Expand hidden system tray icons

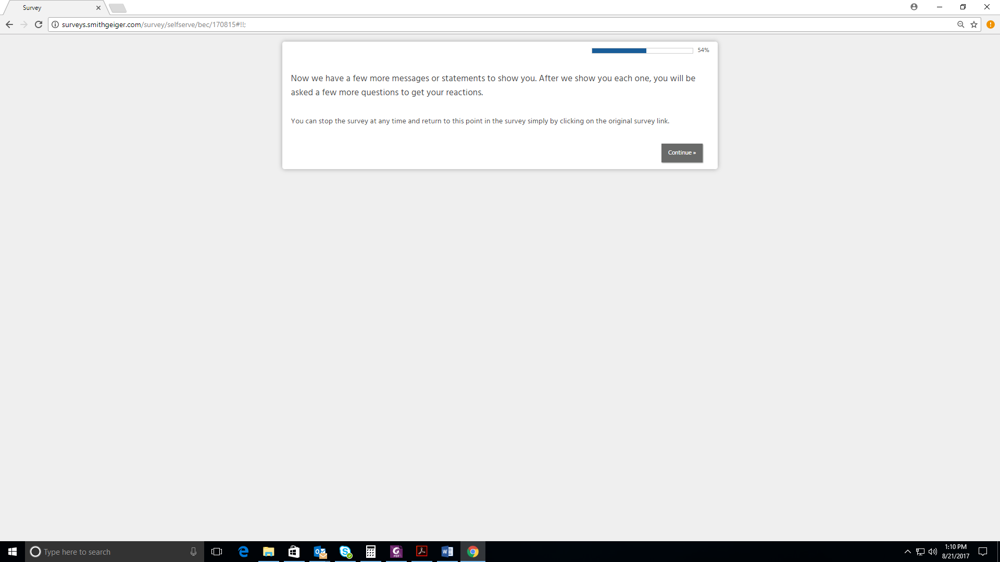[908, 552]
